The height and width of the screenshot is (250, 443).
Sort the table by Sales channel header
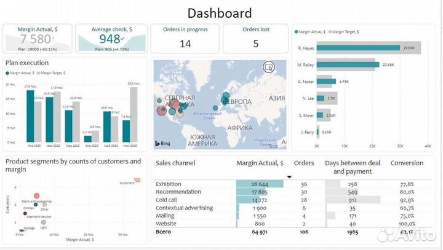pos(175,163)
